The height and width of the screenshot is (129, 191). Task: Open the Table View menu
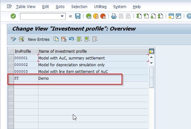pyautogui.click(x=26, y=7)
